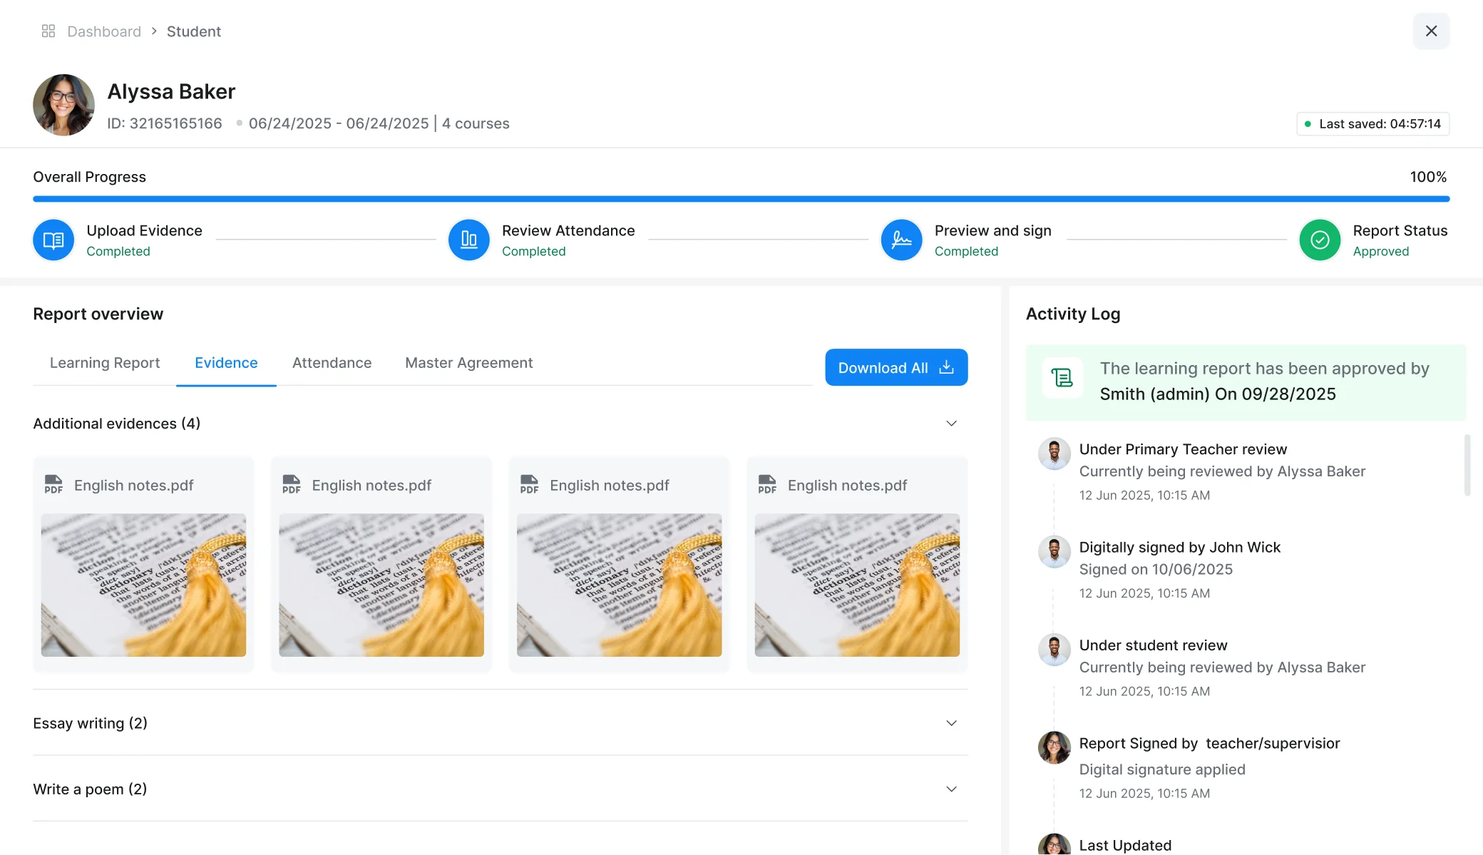Screen dimensions: 1483x855
Task: Click the date range '06/24/2025 - 06/24/2025'
Action: point(339,123)
